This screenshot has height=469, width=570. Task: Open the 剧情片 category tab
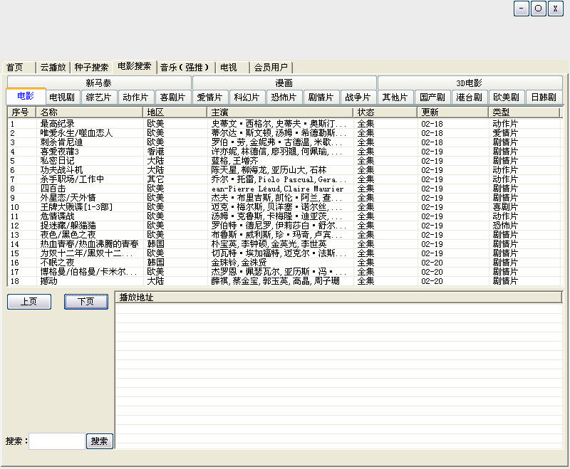coord(321,98)
